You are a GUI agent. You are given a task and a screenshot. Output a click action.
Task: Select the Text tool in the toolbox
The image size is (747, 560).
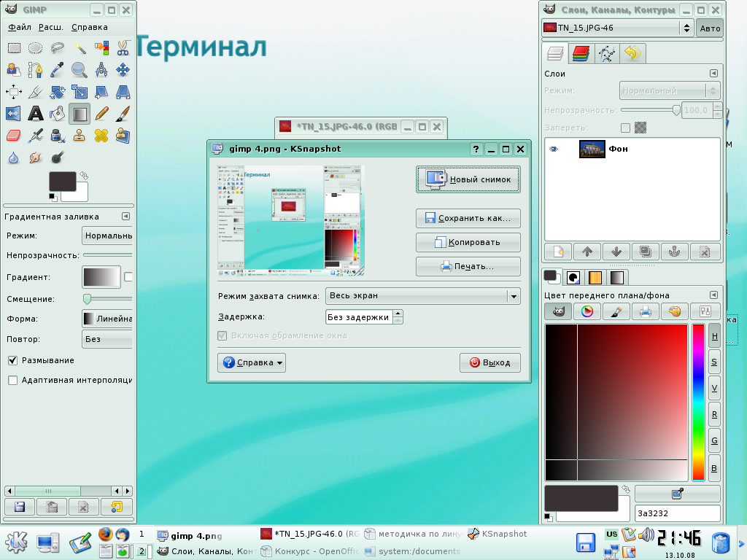click(x=35, y=114)
